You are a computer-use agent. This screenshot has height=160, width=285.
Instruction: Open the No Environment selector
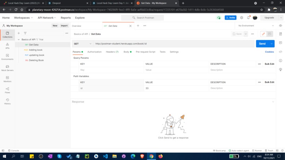(x=256, y=26)
